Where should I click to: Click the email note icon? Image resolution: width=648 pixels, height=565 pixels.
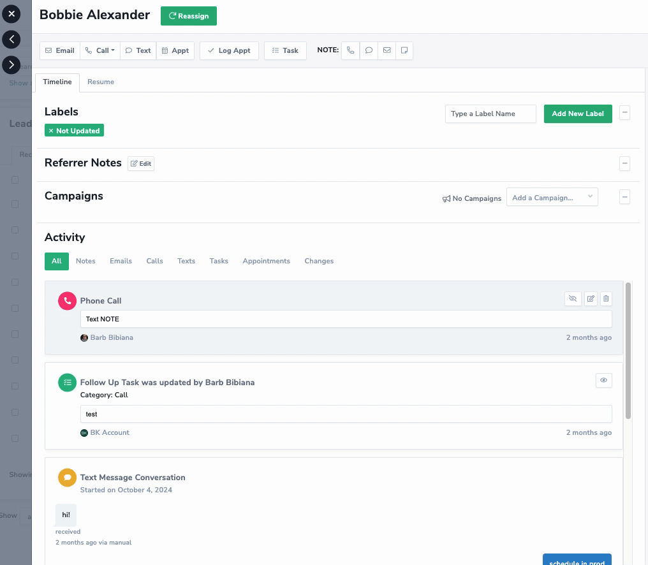387,50
